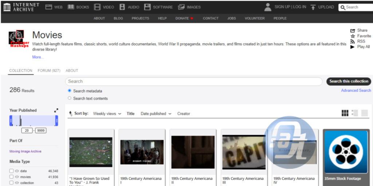Viewport: 373px width, 186px height.
Task: Switch to the collection ABOUT tab
Action: [72, 70]
